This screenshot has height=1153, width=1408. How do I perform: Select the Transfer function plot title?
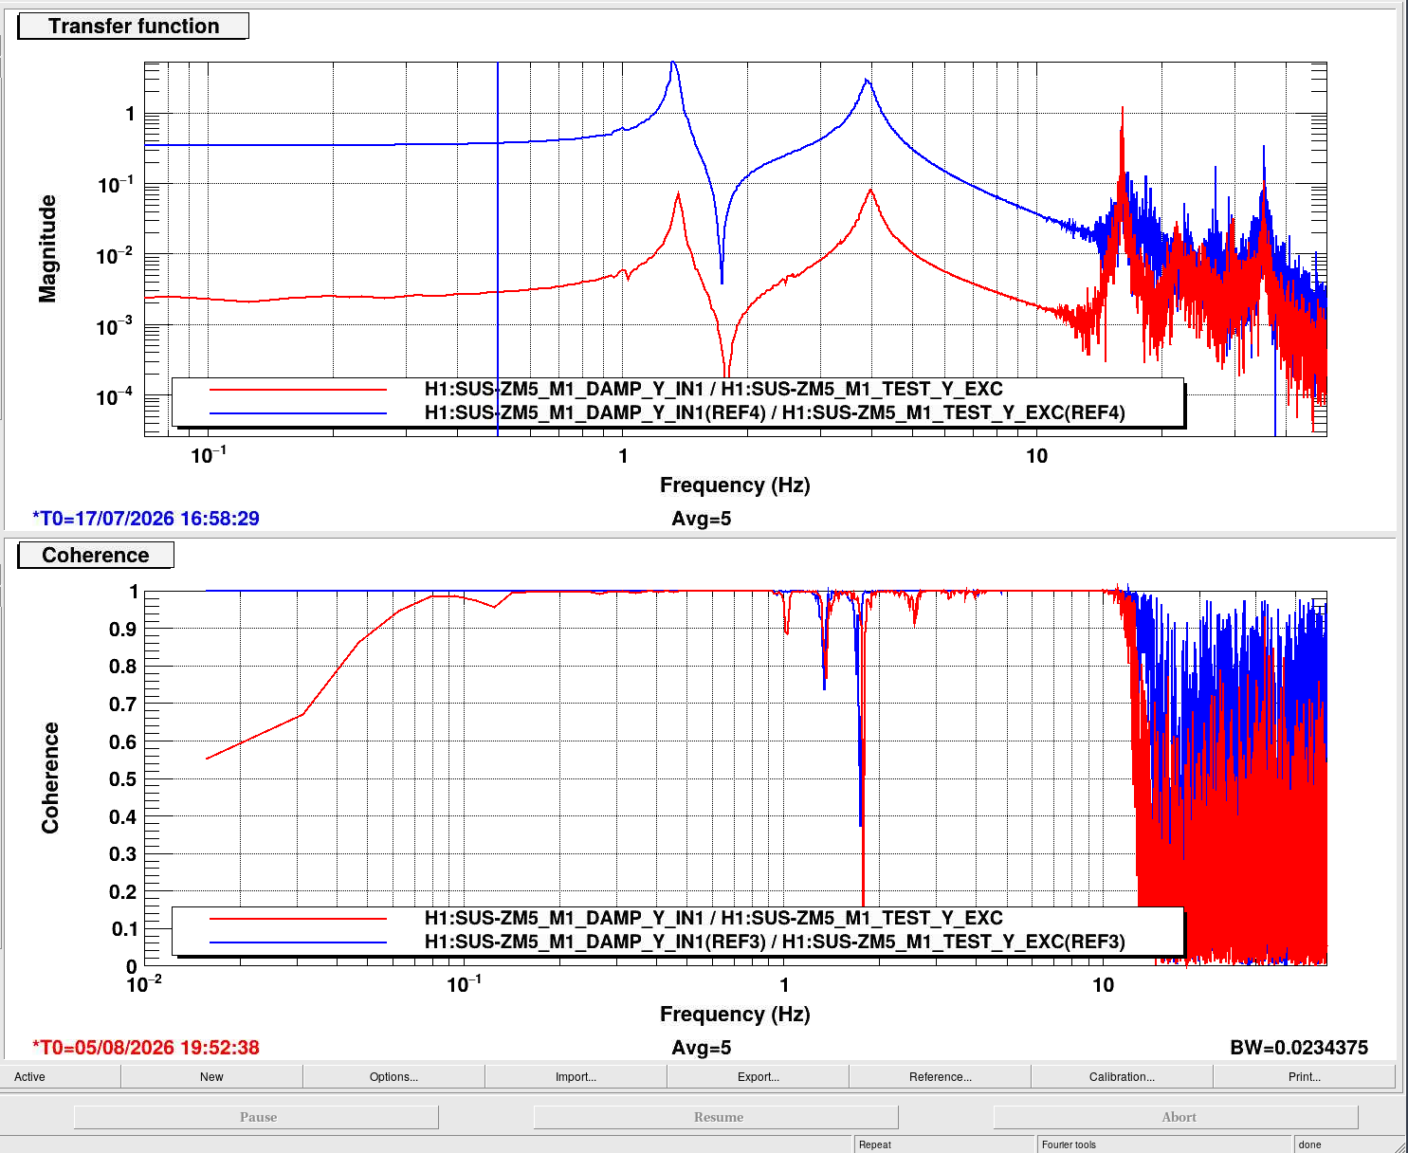tap(134, 27)
